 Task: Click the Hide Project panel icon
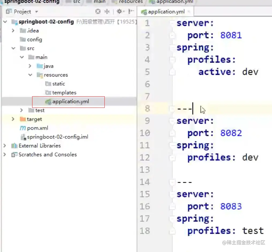pos(131,12)
